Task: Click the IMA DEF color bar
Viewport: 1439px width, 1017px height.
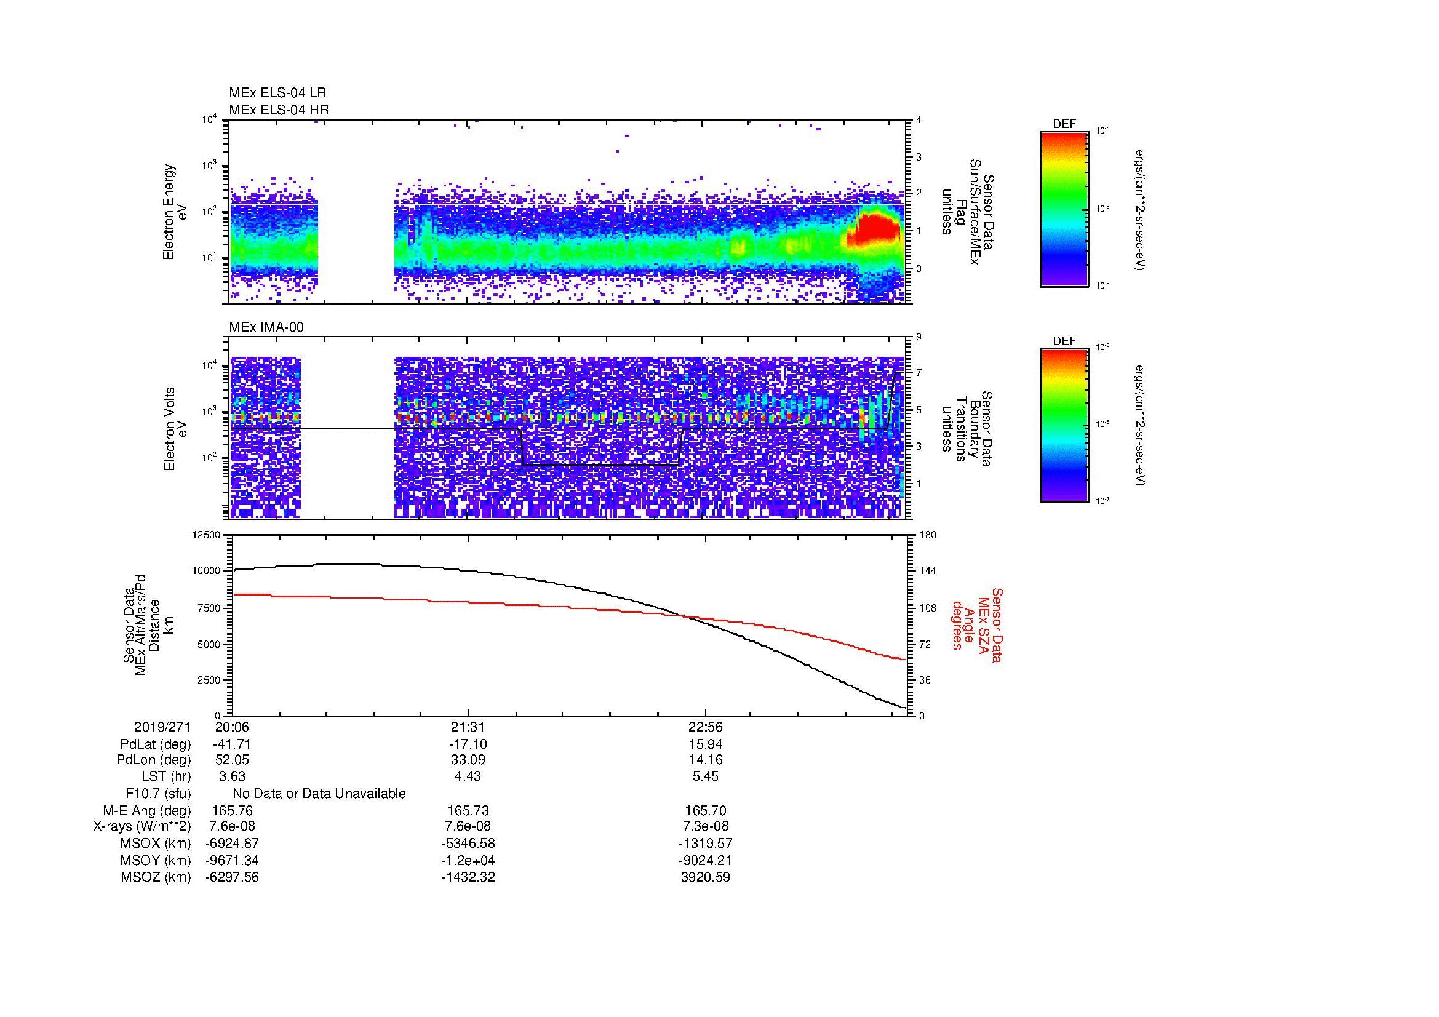Action: 1064,426
